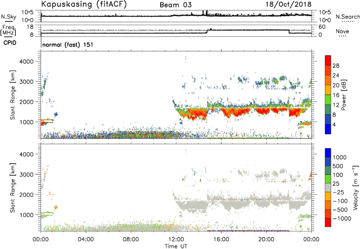Click the '500' label on the Velocity color bar
This screenshot has width=360, height=249.
coord(337,166)
